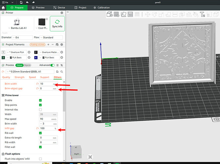Click the Auto orient toolbar icon

point(123,14)
